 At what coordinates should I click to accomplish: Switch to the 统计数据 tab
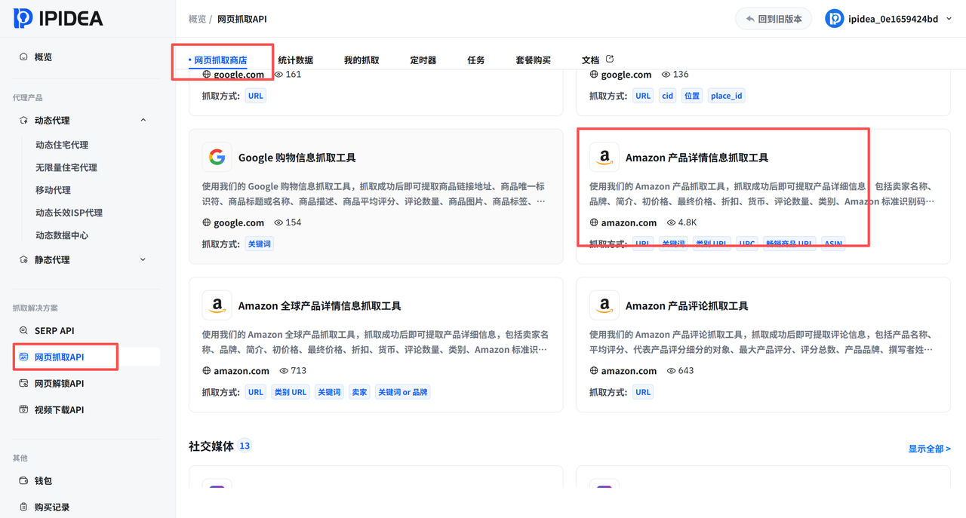click(x=295, y=60)
